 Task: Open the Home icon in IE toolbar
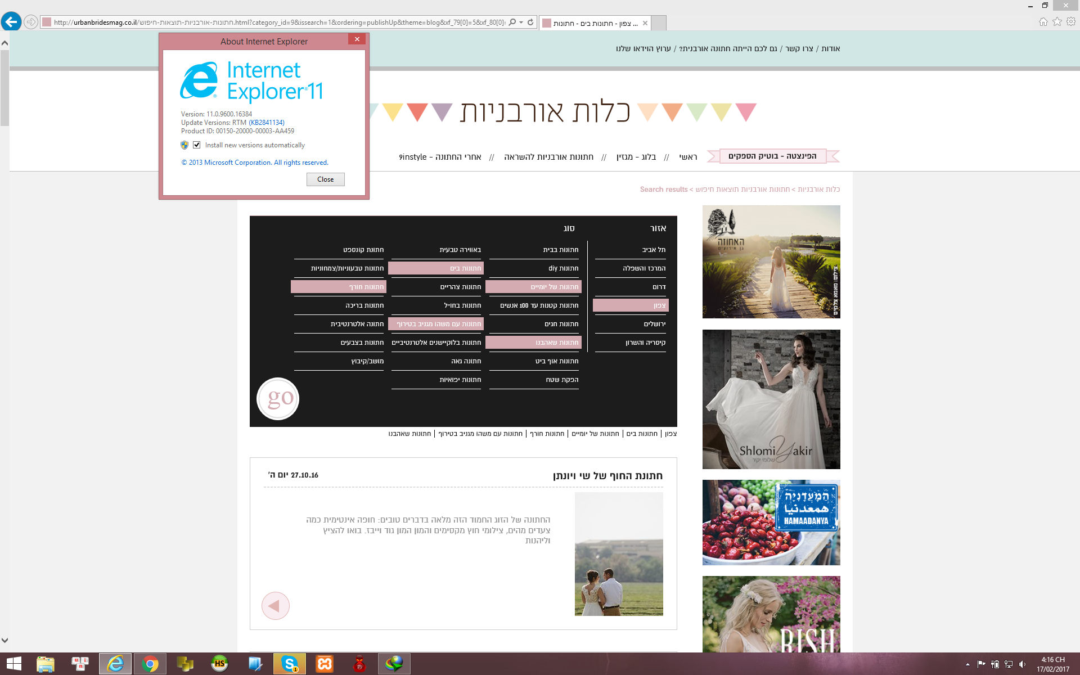(1043, 22)
